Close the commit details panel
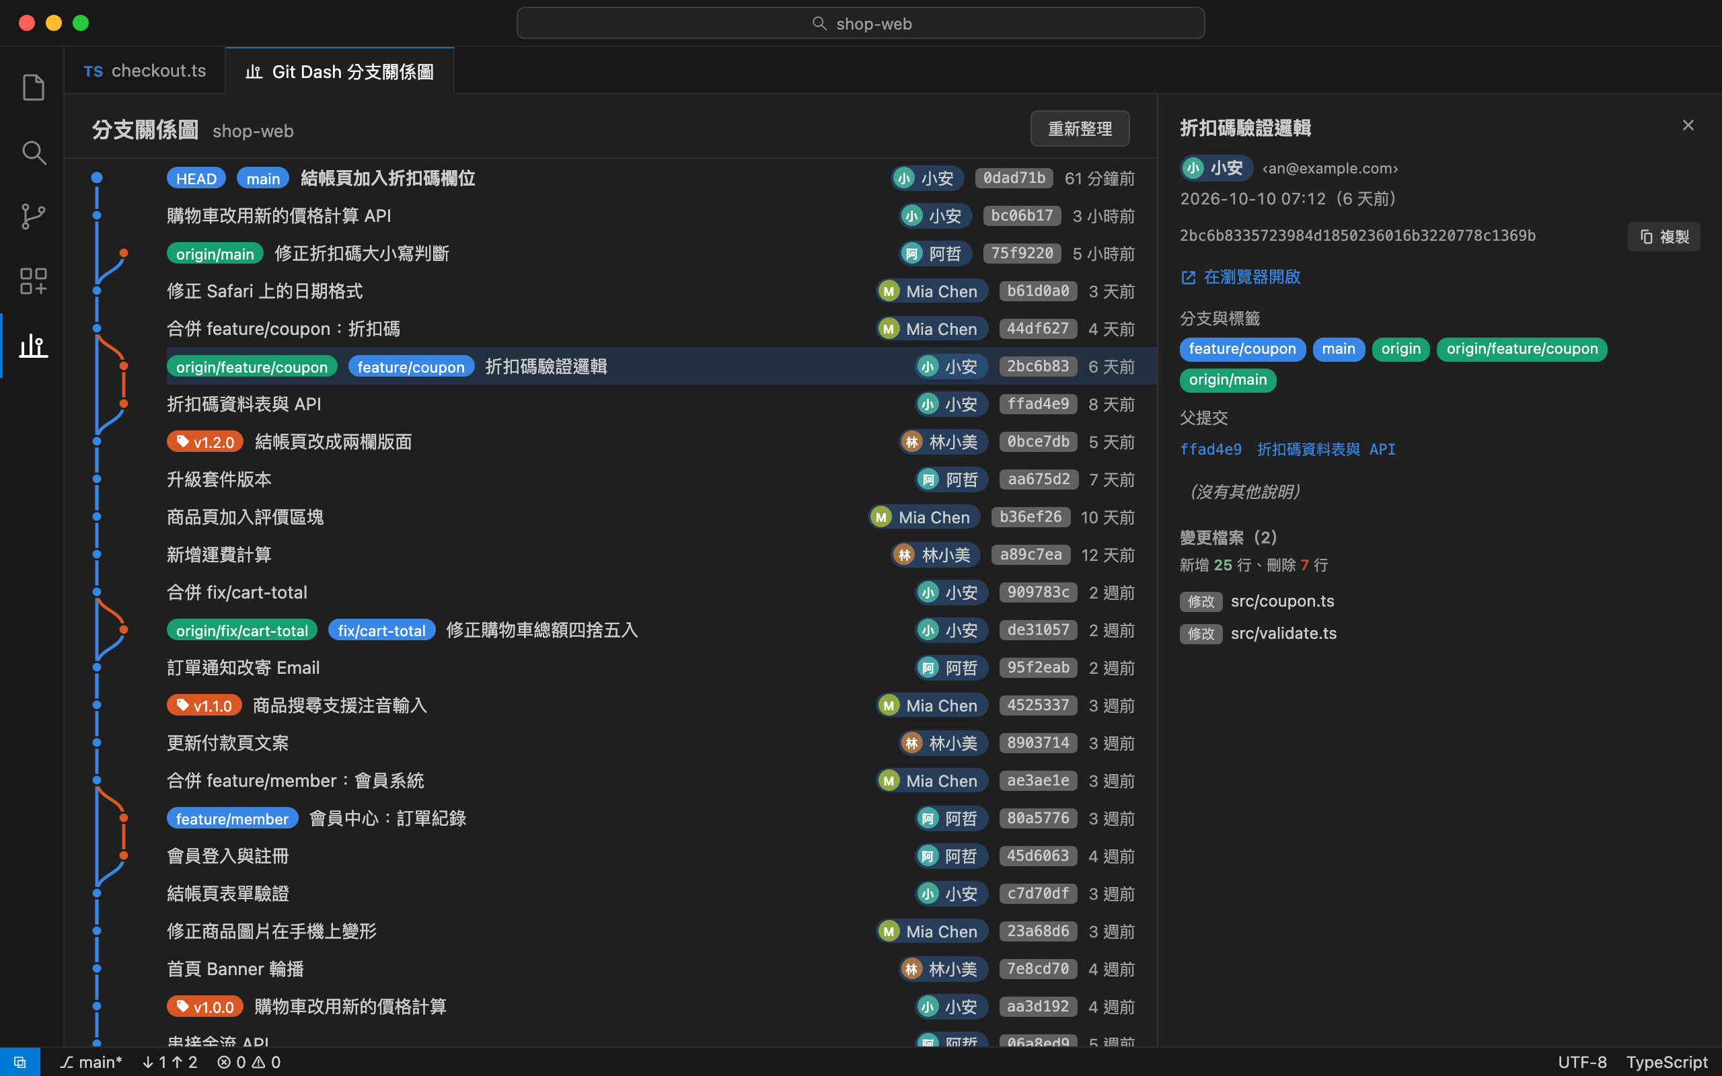 coord(1688,126)
